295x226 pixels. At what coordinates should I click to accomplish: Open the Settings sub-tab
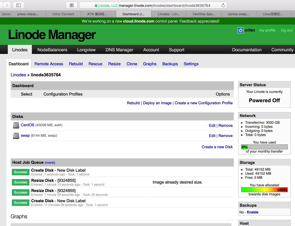tap(191, 64)
